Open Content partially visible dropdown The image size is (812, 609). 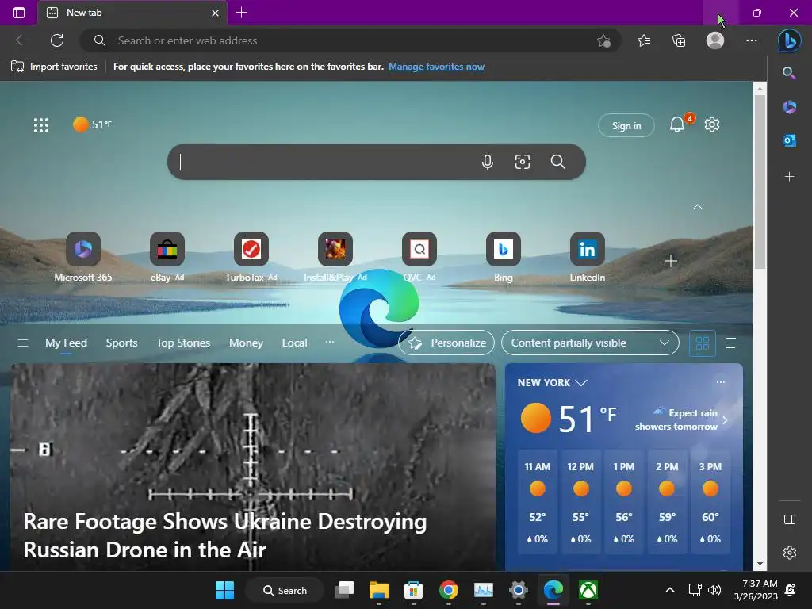[590, 343]
